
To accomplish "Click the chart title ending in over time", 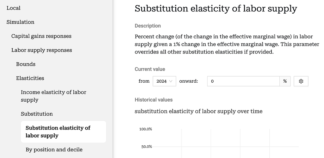I will (199, 111).
